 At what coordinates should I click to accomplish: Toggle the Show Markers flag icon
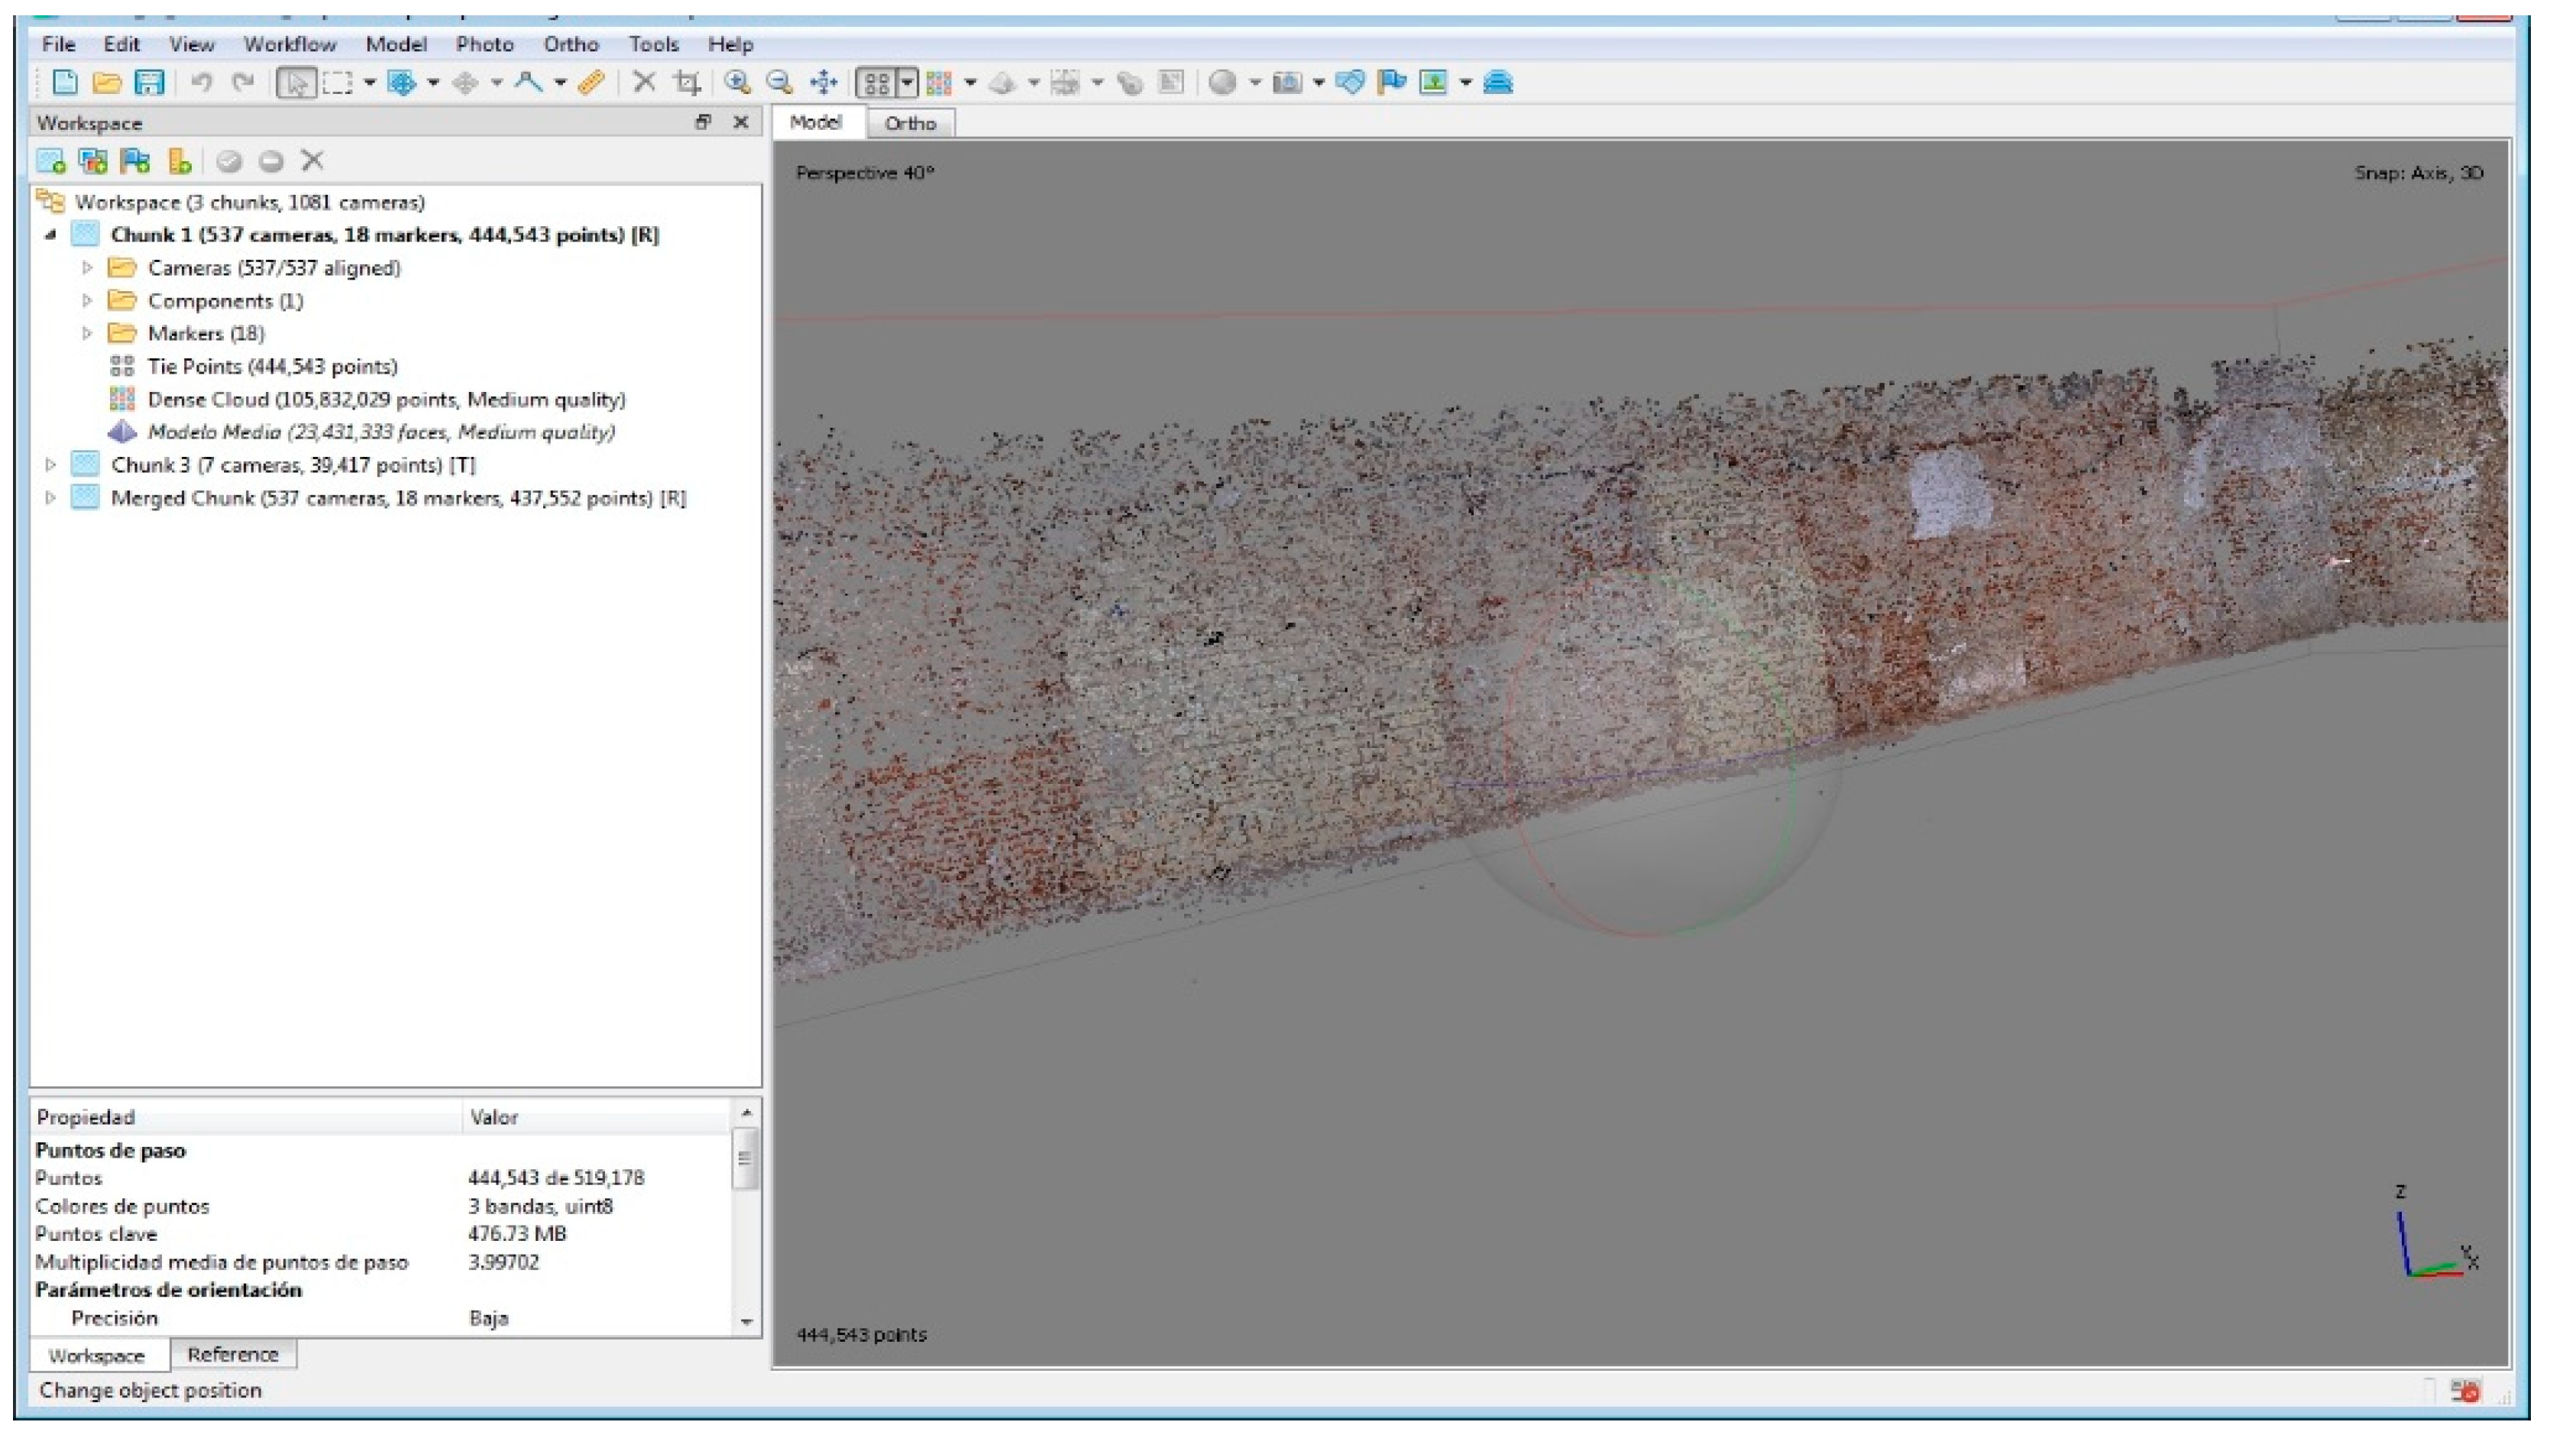point(1391,83)
